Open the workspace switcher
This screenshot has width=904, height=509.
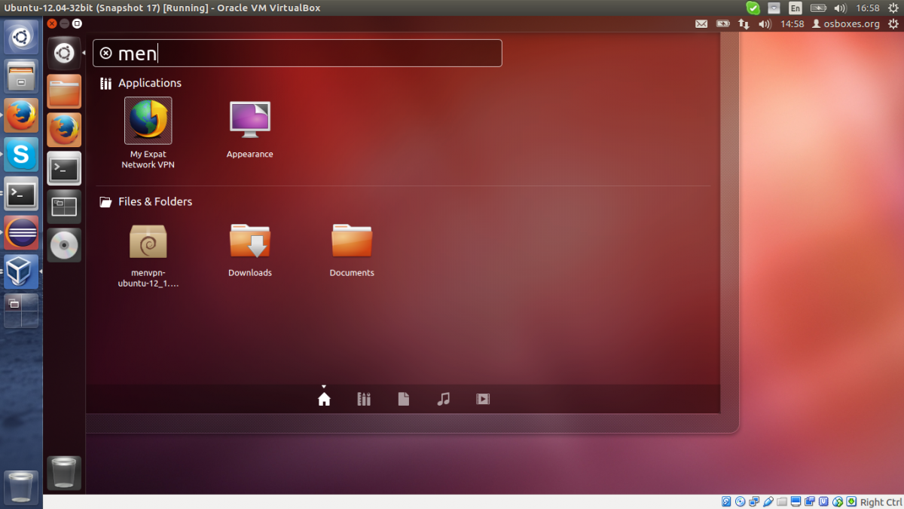click(64, 206)
